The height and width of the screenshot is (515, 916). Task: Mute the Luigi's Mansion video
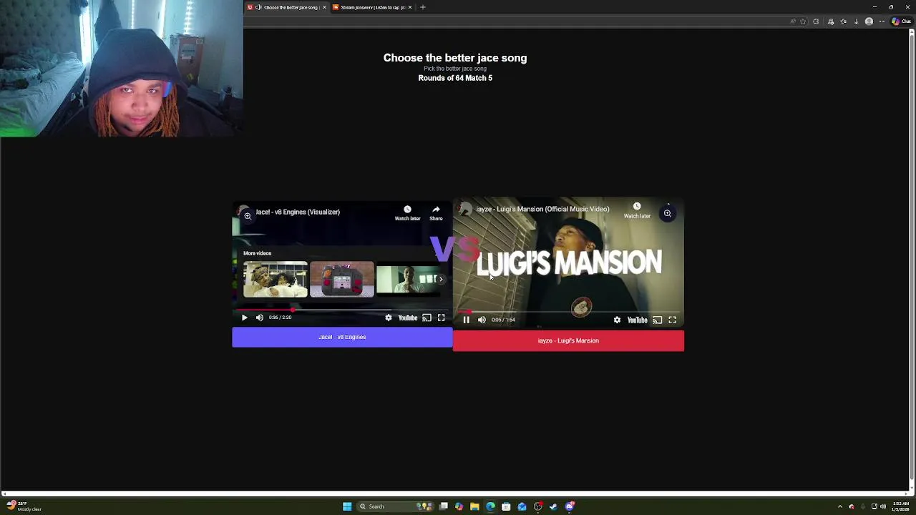click(482, 320)
